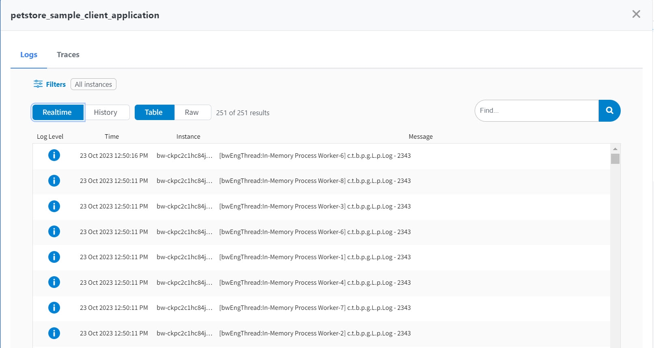The image size is (654, 348).
Task: Open the Filters link
Action: point(56,84)
